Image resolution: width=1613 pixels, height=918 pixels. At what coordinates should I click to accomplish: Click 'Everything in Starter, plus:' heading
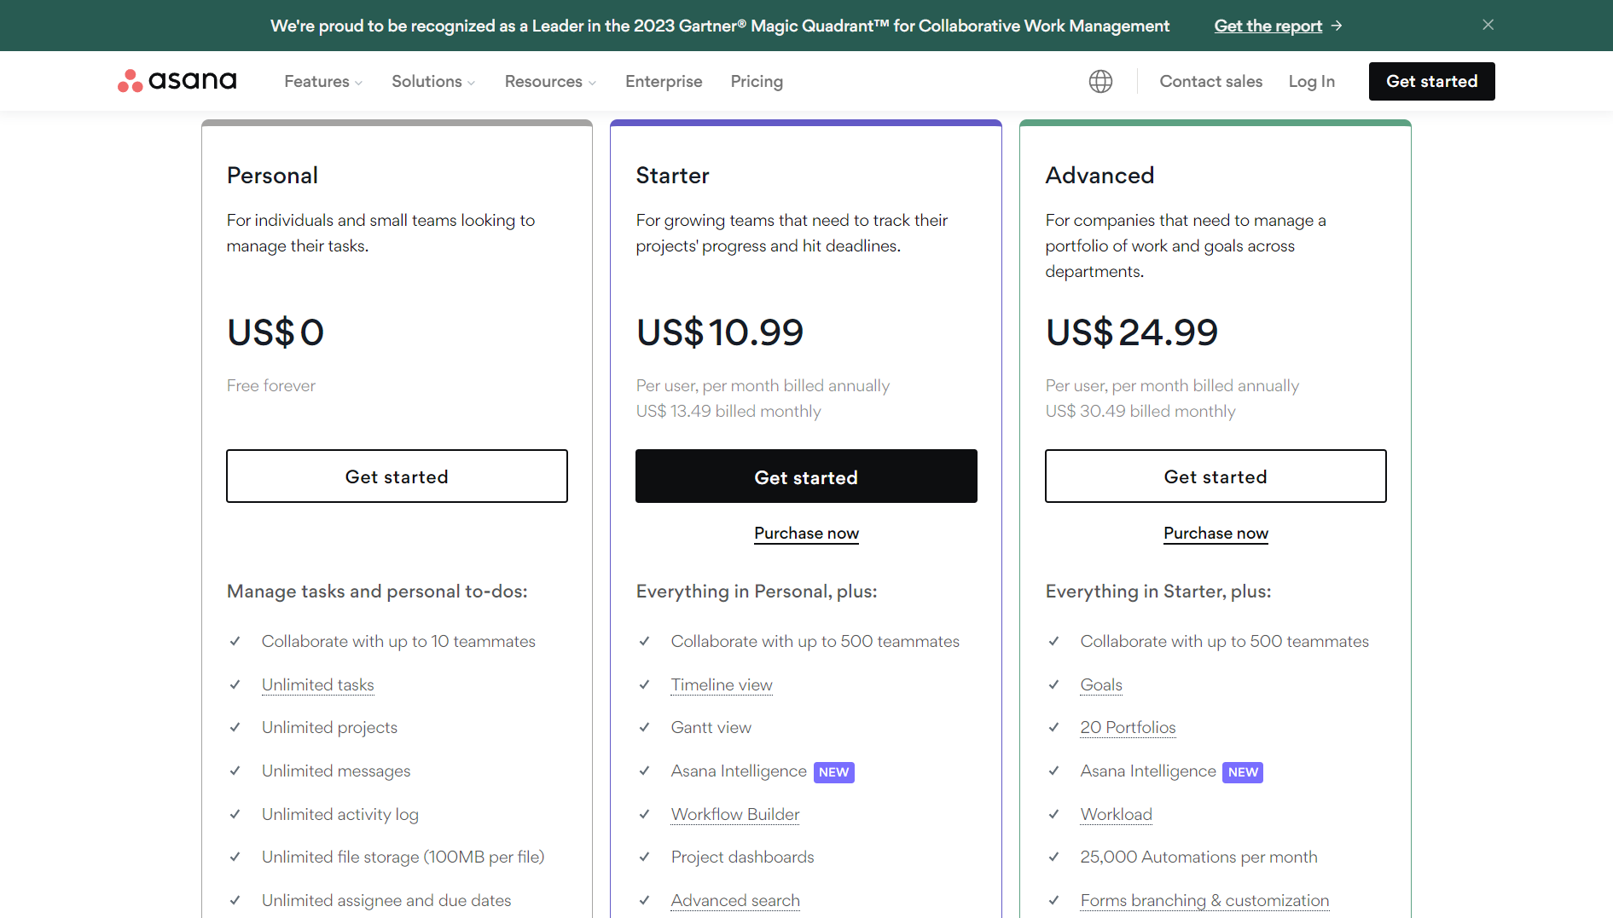(1158, 591)
